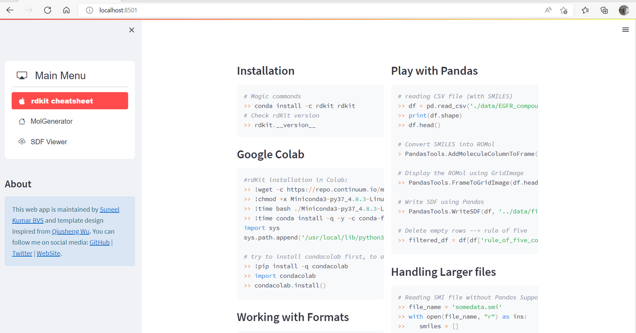
Task: Click the '# Magic commands' comment
Action: tap(272, 97)
